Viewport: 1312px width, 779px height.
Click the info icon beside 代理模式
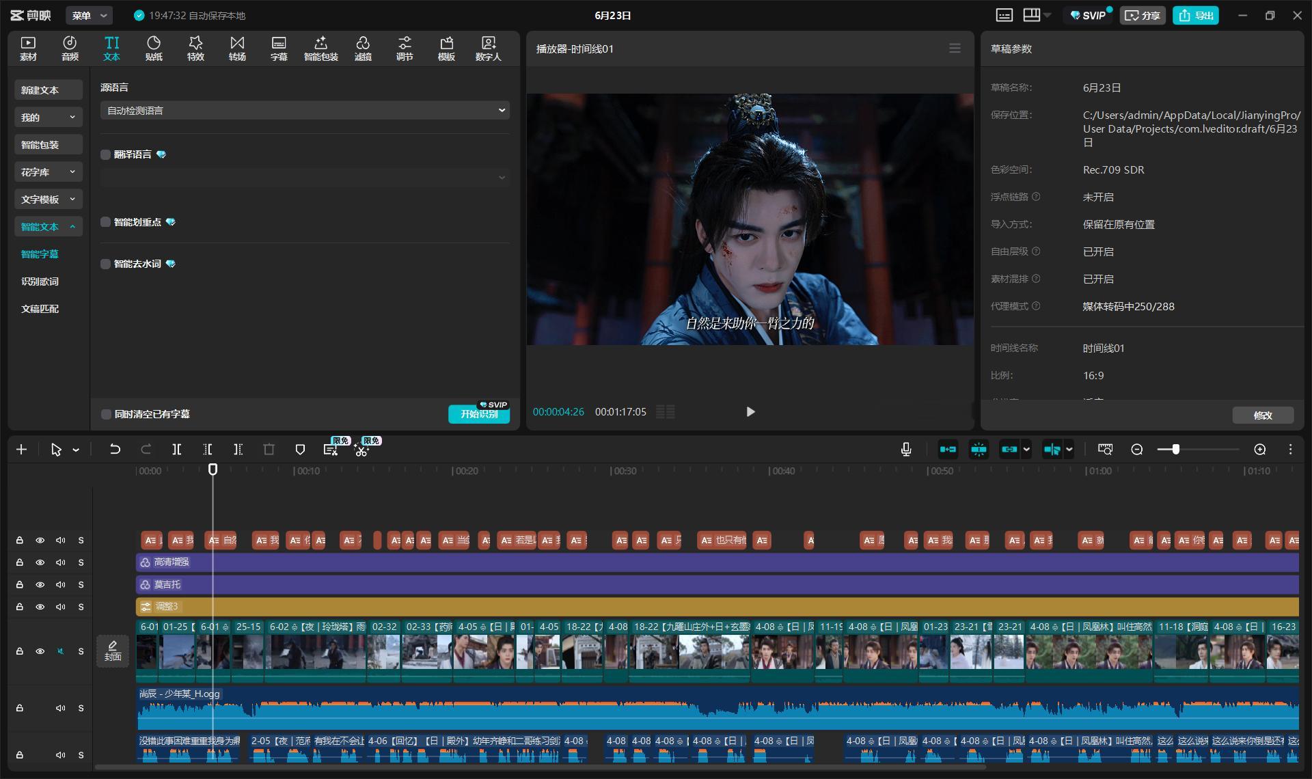(x=1036, y=306)
